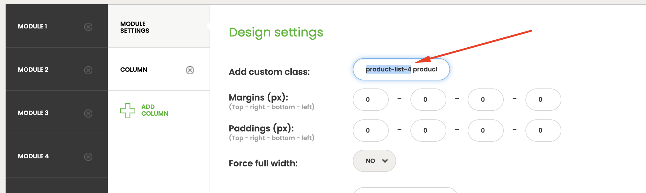Select the Module 1 tab
This screenshot has height=193, width=646.
click(x=33, y=27)
